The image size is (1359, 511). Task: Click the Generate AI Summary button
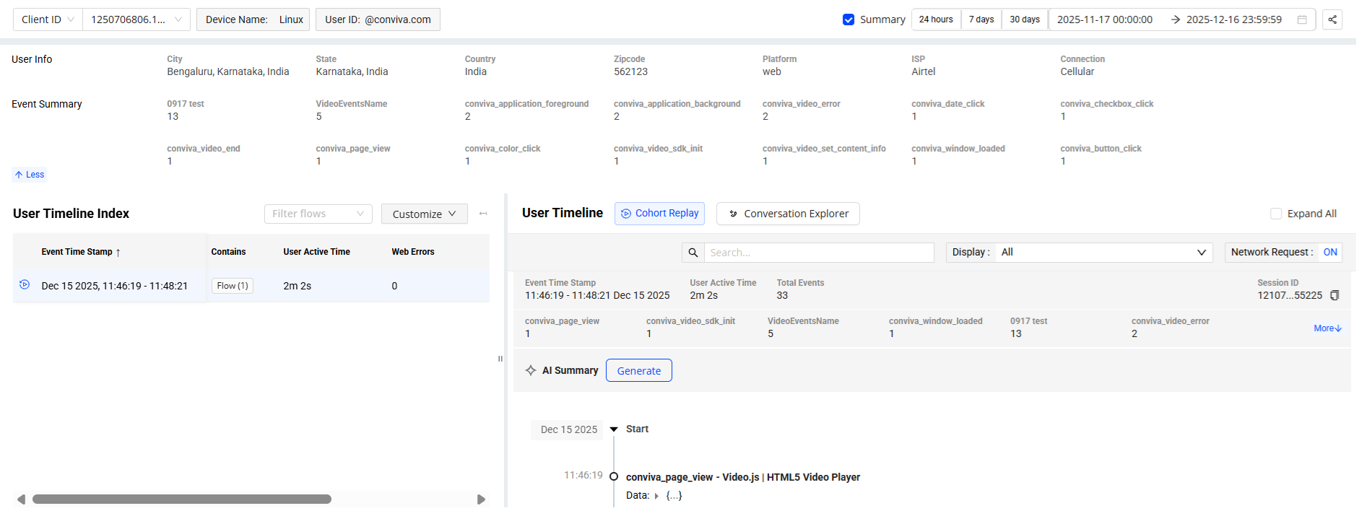point(638,370)
